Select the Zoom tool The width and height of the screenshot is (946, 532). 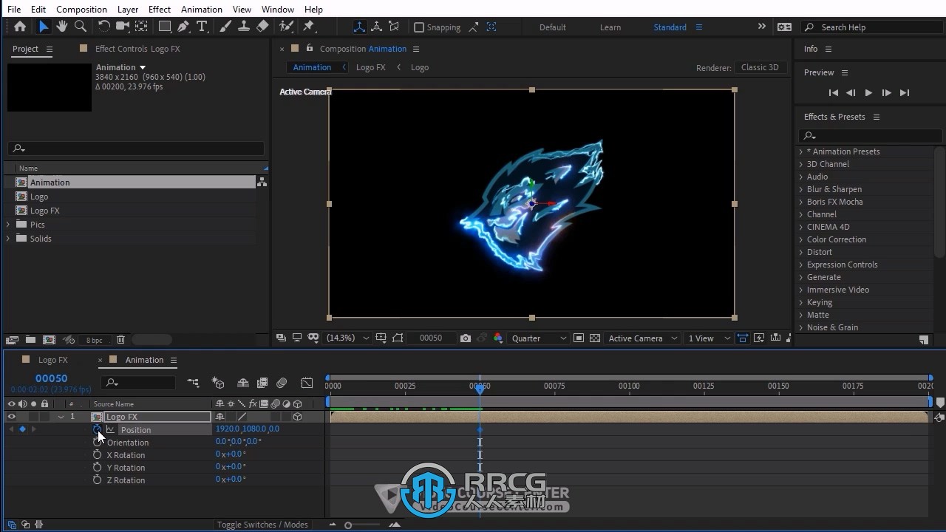81,27
